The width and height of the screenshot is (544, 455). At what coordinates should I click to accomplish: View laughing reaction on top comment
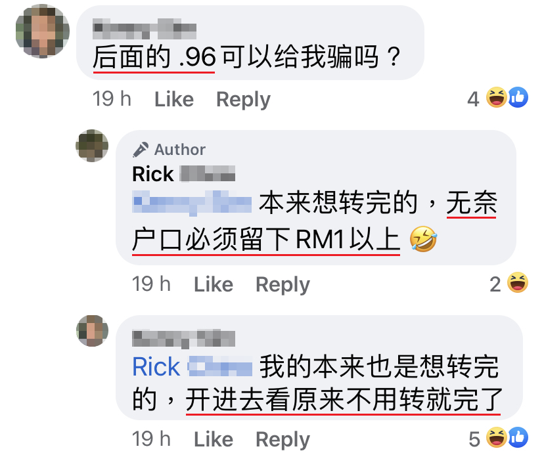pyautogui.click(x=496, y=97)
